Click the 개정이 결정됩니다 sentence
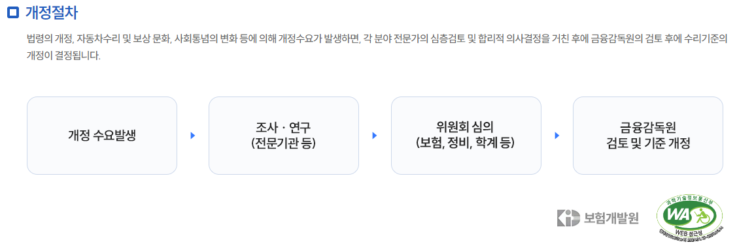The image size is (737, 251). [x=63, y=56]
